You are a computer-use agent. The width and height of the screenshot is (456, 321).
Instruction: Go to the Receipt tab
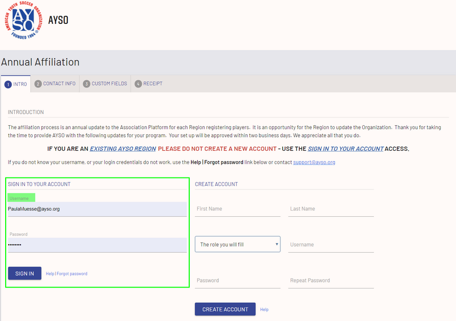tap(148, 84)
